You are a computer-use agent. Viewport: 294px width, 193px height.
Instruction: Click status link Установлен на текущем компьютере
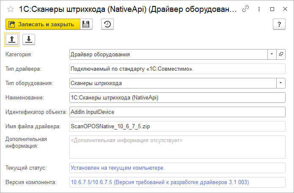pos(118,168)
